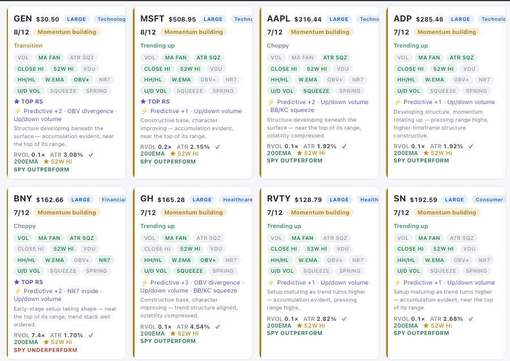
Task: Click the W.EMA chip on SN card
Action: click(x=435, y=260)
